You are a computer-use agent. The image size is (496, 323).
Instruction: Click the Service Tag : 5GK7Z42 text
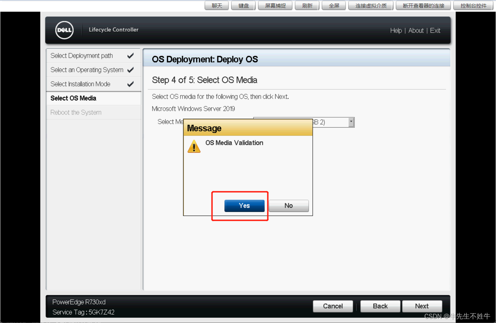coord(83,312)
